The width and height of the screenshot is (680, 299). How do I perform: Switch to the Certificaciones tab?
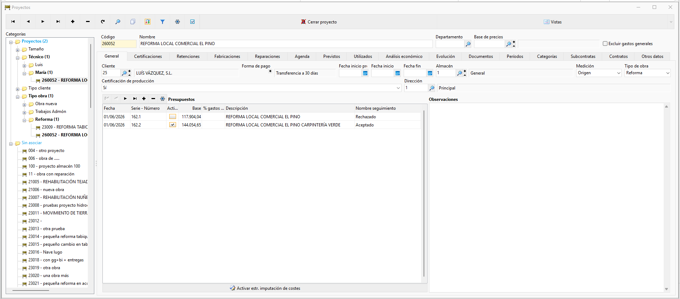[x=148, y=56]
